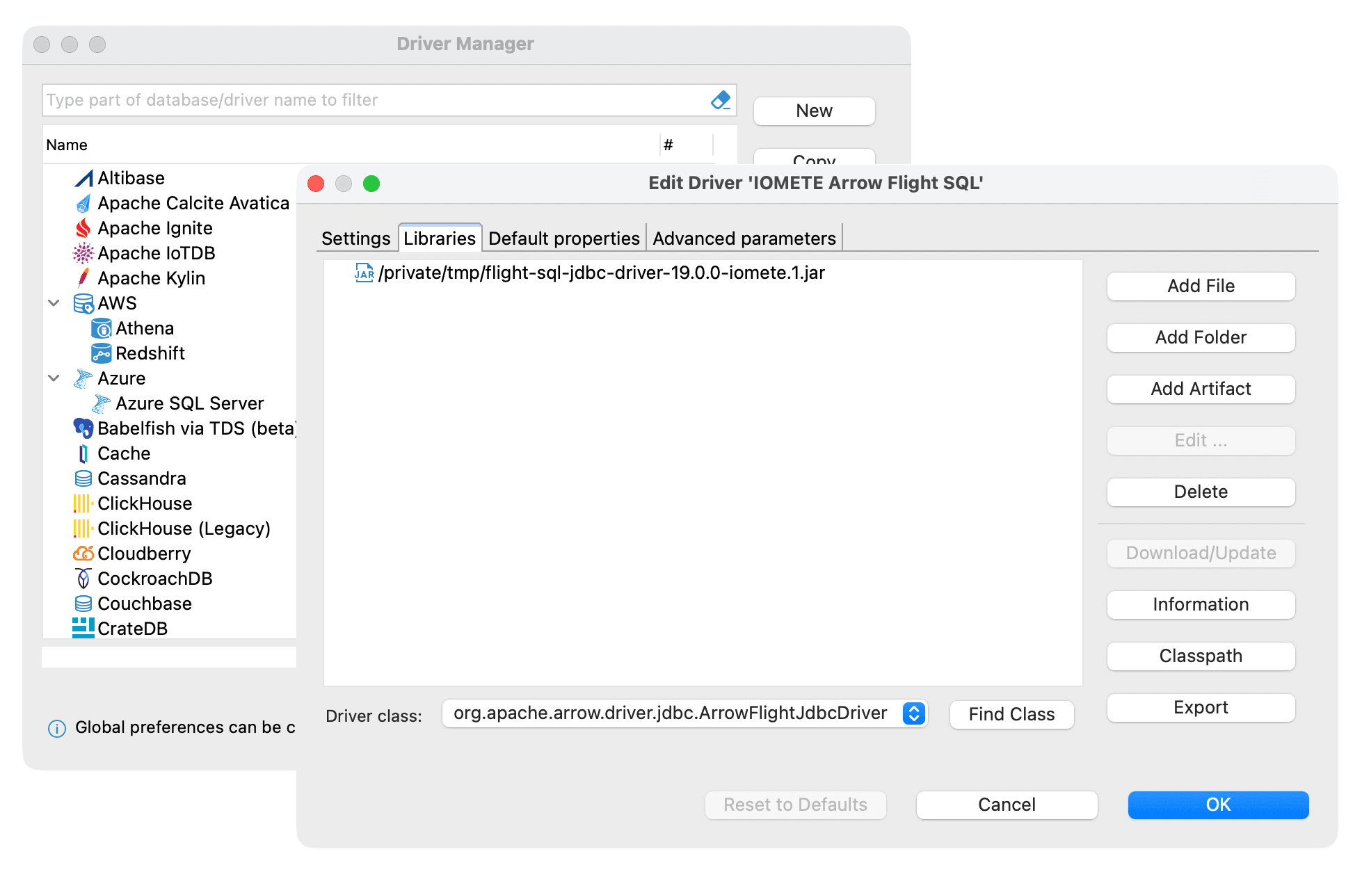Click the CrateDB driver icon
This screenshot has width=1362, height=872.
point(83,628)
